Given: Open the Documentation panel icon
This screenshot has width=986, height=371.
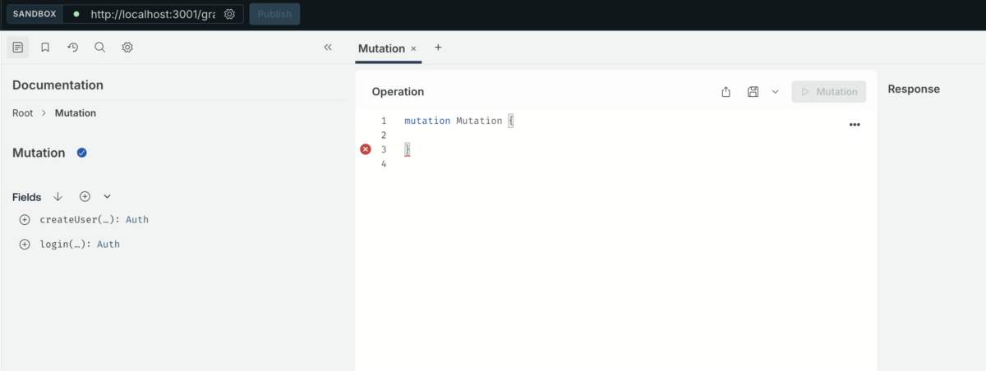Looking at the screenshot, I should [18, 48].
